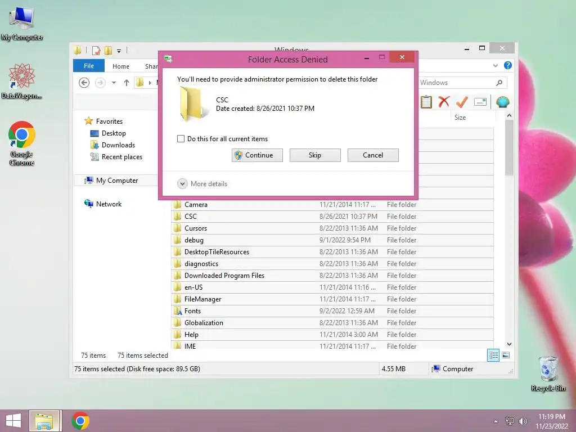The height and width of the screenshot is (432, 576).
Task: Open Google Chrome desktop shortcut
Action: click(x=22, y=143)
